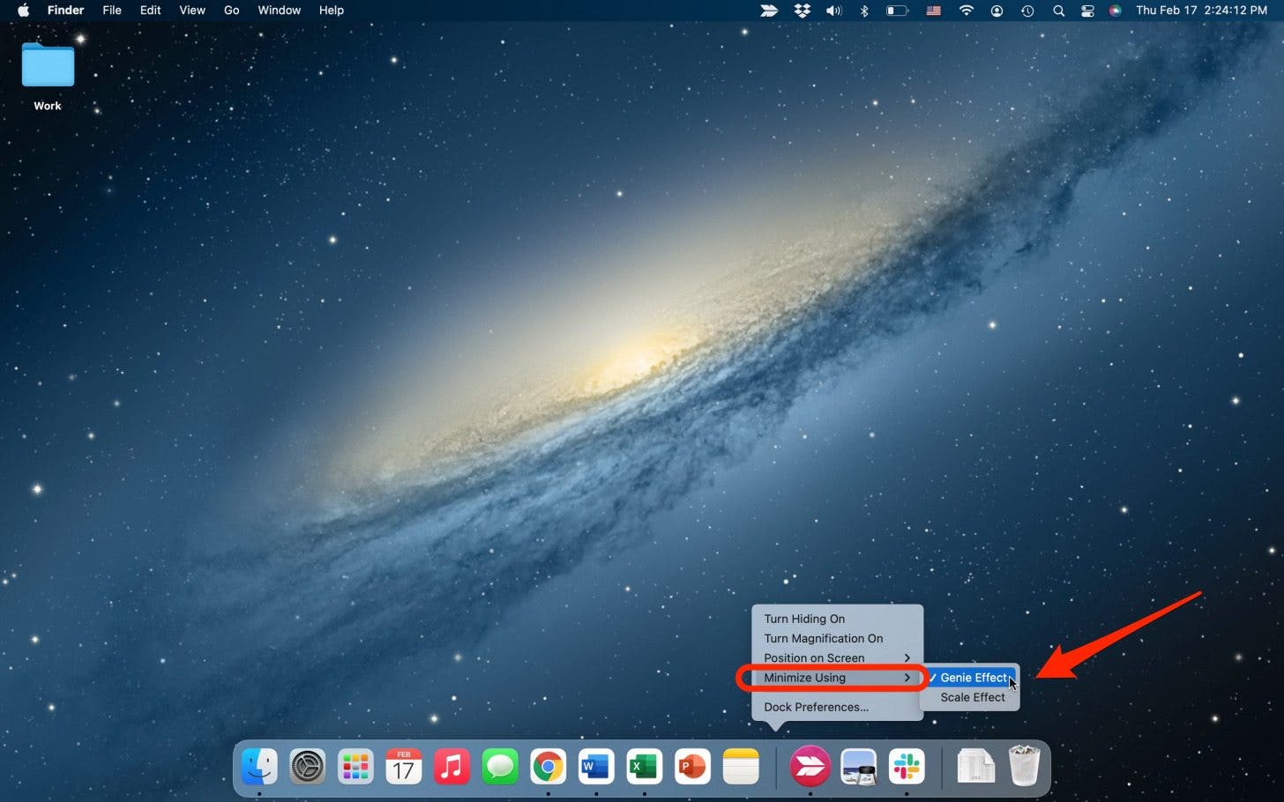Launch Microsoft Word from the Dock
The image size is (1284, 802).
pos(596,768)
